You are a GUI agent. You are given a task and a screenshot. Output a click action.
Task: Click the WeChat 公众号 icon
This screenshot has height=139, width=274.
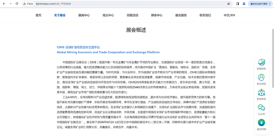[x=261, y=108]
